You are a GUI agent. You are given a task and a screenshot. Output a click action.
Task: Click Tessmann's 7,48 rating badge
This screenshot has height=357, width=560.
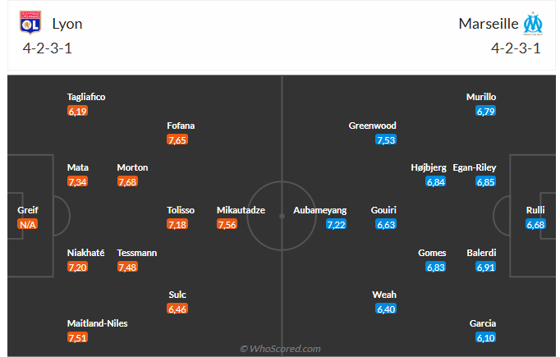pyautogui.click(x=127, y=267)
